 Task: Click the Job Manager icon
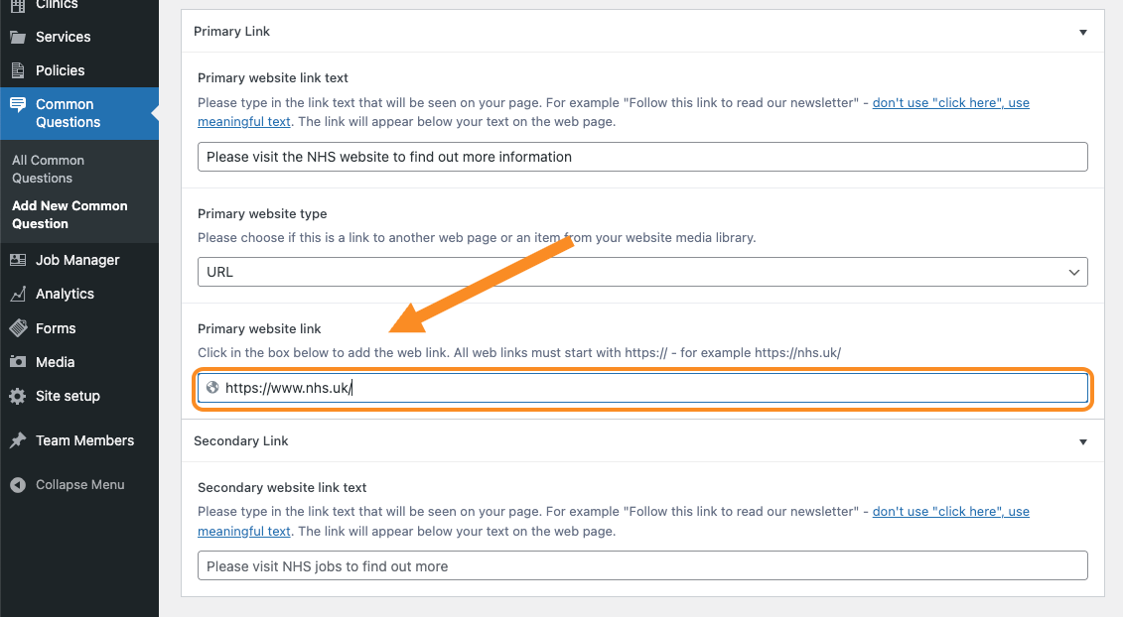tap(18, 260)
